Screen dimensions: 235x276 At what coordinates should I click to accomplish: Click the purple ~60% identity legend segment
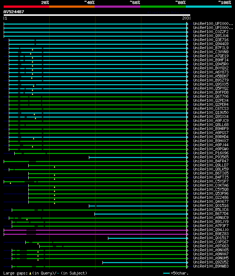point(117,7)
